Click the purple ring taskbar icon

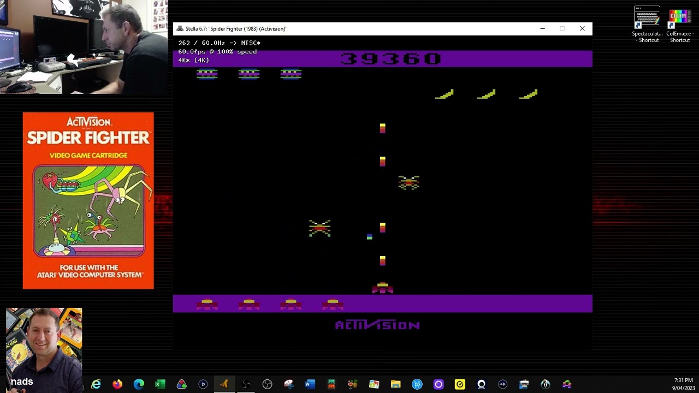tap(439, 384)
